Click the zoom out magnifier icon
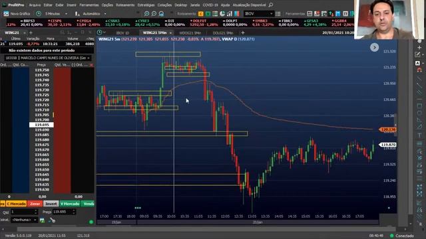 154,13
